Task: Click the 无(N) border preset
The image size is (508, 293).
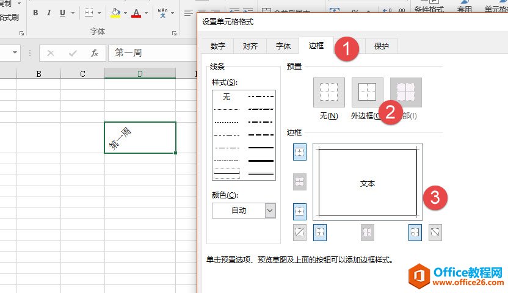Action: pyautogui.click(x=329, y=92)
